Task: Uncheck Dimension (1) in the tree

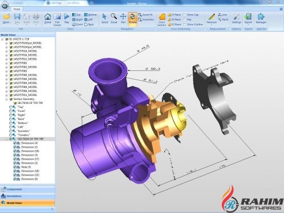Action: [x=15, y=147]
